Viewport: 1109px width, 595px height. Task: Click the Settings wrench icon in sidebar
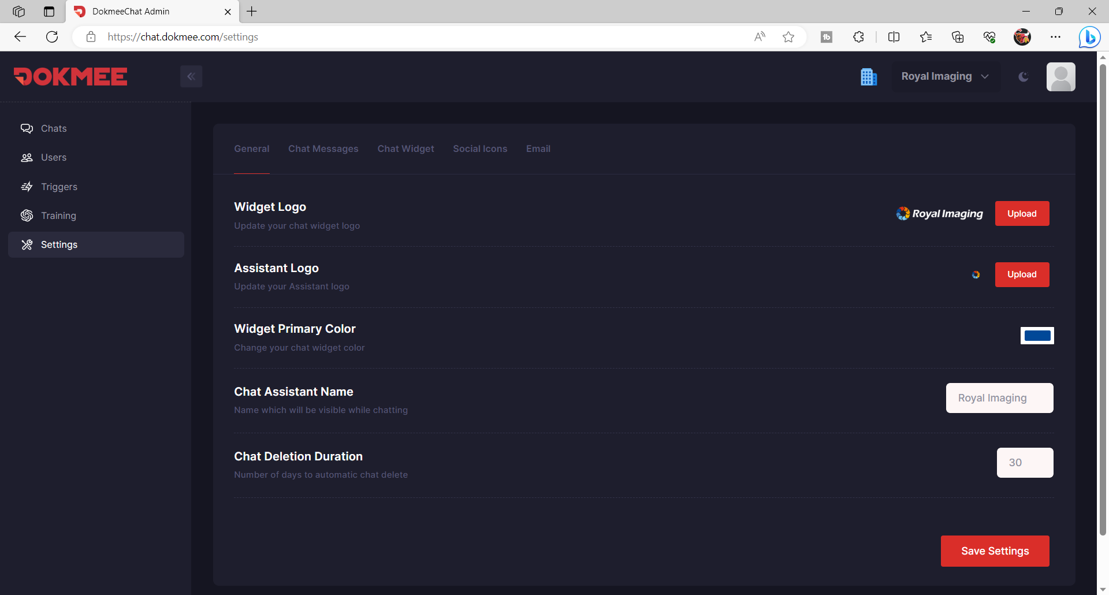(27, 244)
